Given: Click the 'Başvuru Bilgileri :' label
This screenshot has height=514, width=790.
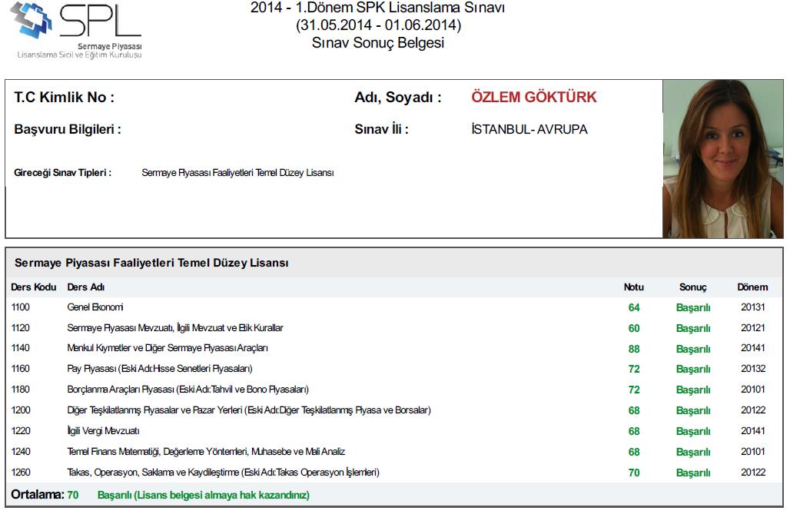Looking at the screenshot, I should (68, 130).
